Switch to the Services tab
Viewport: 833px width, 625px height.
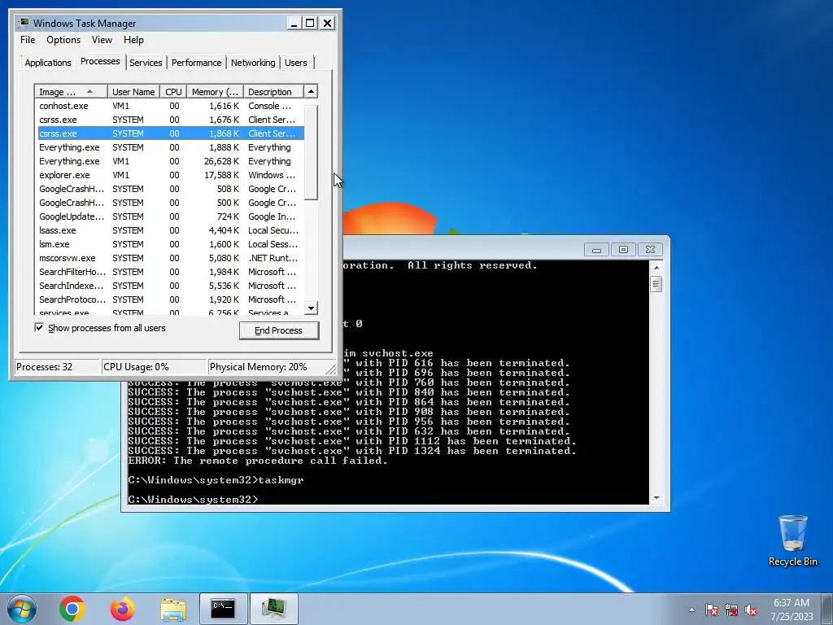pyautogui.click(x=146, y=63)
